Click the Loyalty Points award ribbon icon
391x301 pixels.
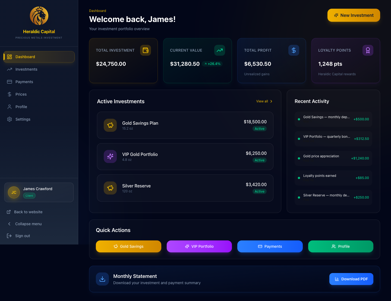[368, 50]
